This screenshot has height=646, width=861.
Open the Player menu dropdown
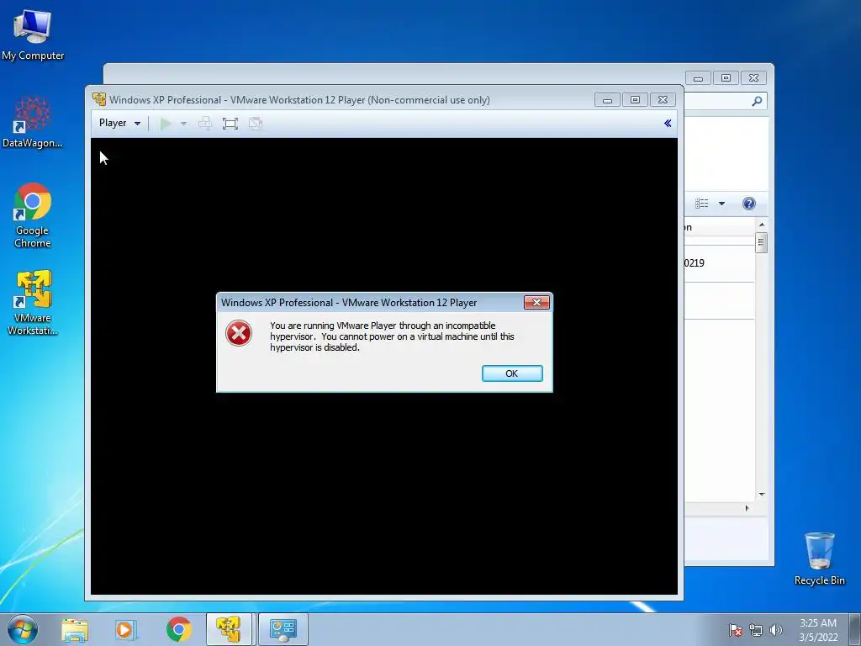click(119, 123)
